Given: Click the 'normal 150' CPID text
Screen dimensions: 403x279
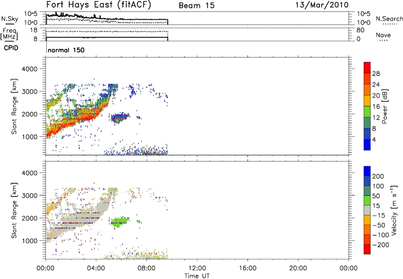Looking at the screenshot, I should coord(66,50).
